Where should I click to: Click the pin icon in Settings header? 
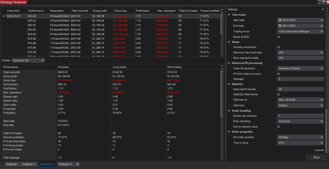click(x=323, y=9)
